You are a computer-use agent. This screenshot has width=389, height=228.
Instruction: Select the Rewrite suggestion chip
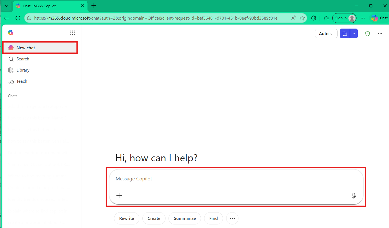pos(127,218)
